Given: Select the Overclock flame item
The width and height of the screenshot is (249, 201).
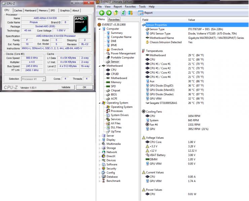Looking at the screenshot, I should [117, 49].
